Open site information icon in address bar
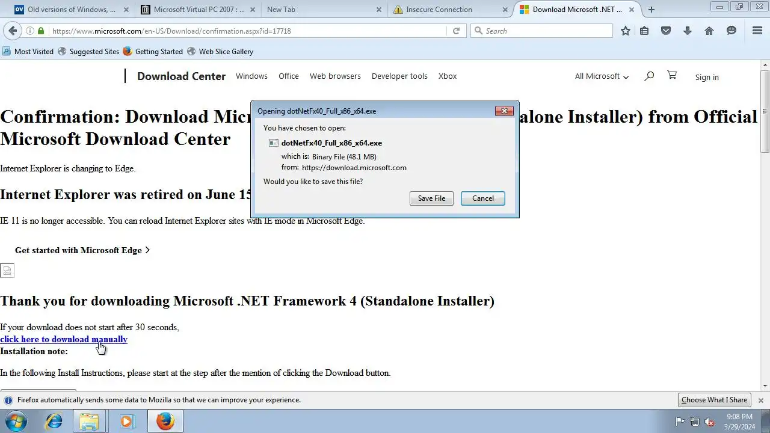770x433 pixels. pyautogui.click(x=30, y=31)
